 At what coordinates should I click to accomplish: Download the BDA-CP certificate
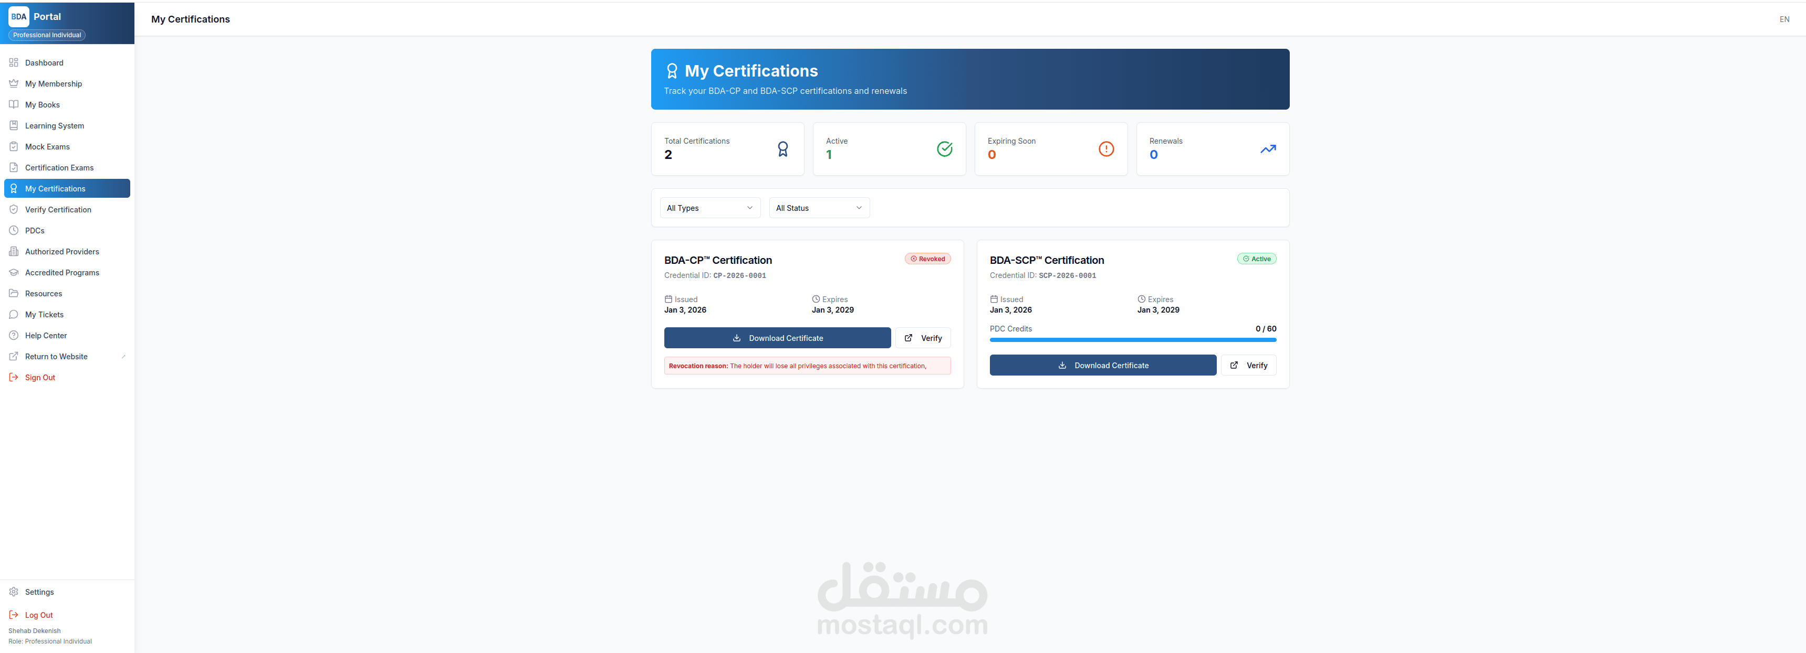pyautogui.click(x=777, y=338)
